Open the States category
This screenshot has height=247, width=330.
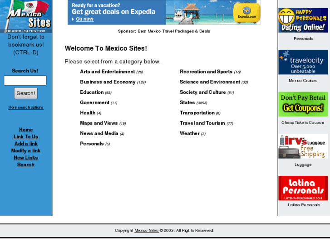[x=187, y=102]
